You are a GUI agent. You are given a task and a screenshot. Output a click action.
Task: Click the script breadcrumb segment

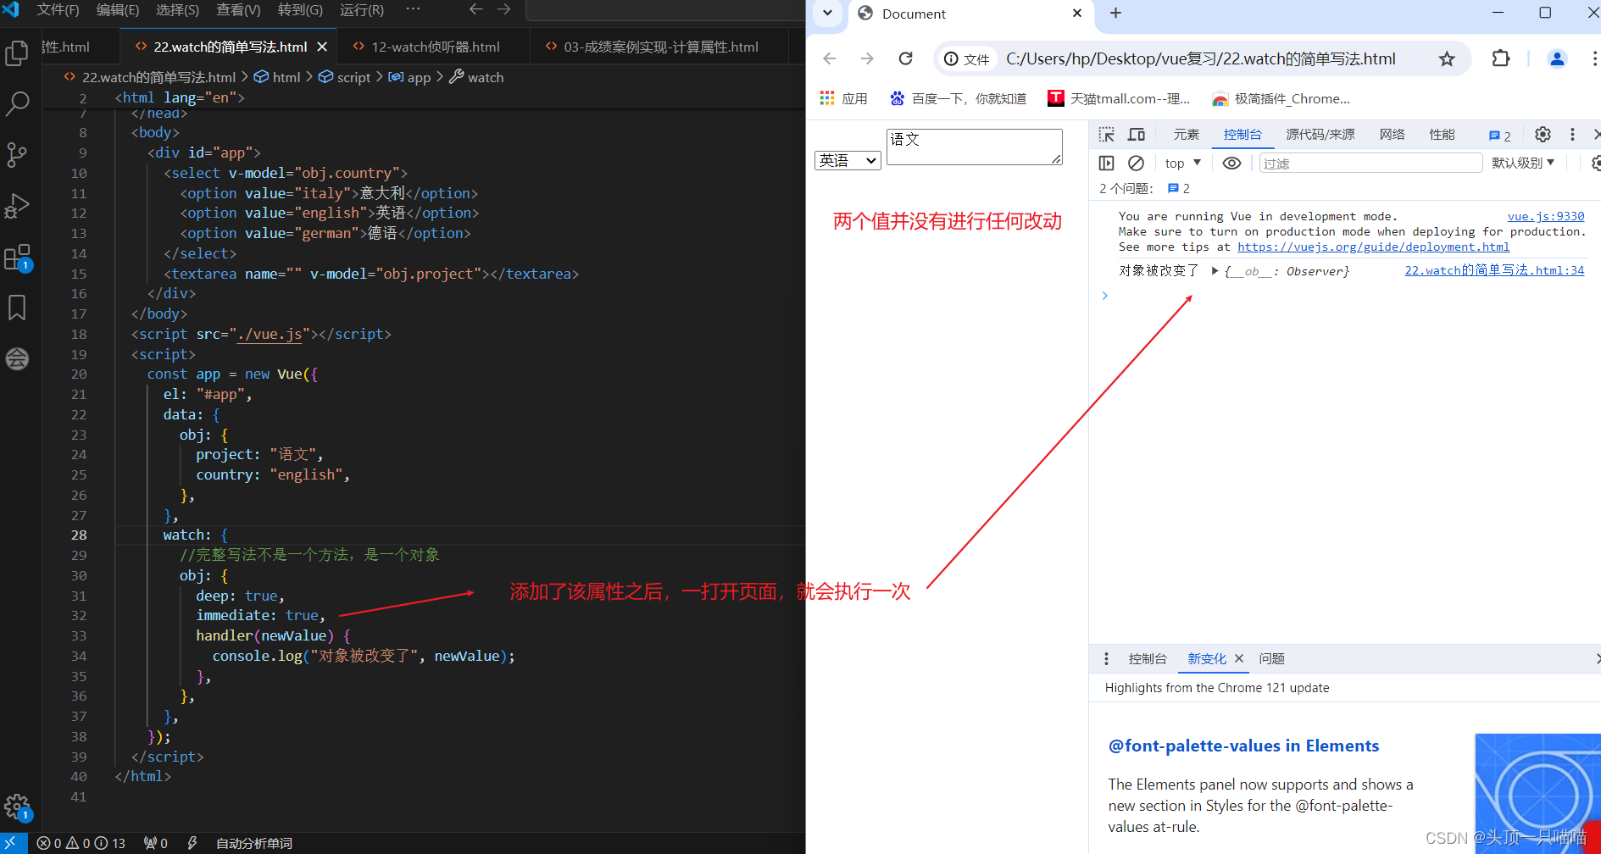click(345, 77)
